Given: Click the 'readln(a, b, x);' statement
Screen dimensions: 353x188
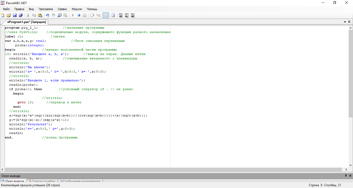Looking at the screenshot, I should pos(25,58).
